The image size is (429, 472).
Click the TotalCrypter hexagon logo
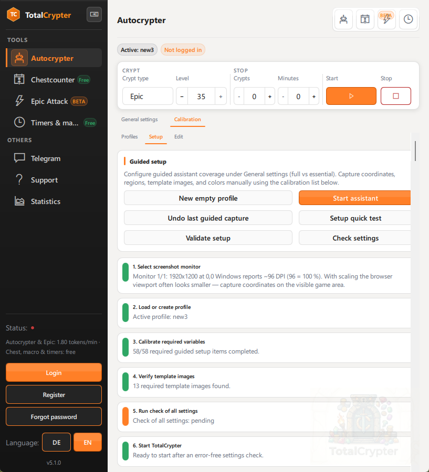(x=14, y=15)
